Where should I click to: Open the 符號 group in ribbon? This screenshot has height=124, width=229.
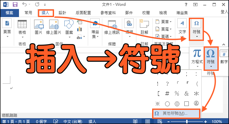point(197,29)
